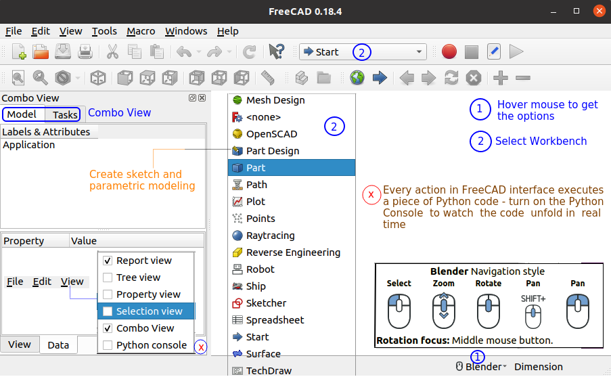Enable the Selection view checkbox
The height and width of the screenshot is (379, 611).
pyautogui.click(x=108, y=311)
